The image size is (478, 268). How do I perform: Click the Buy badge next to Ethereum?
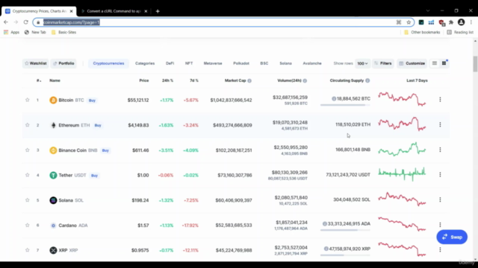tap(98, 125)
